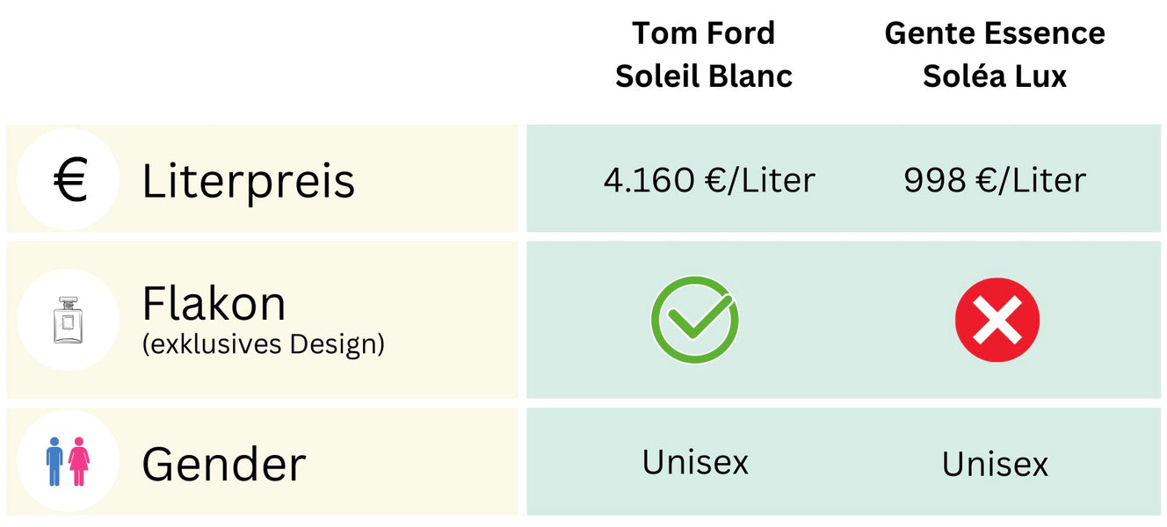The height and width of the screenshot is (527, 1167).
Task: Click the male and female gender icon
Action: [68, 461]
